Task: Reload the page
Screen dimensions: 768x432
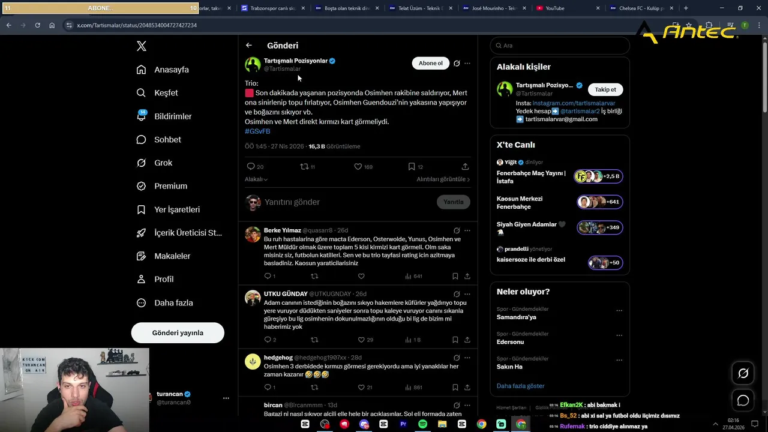Action: [x=37, y=25]
